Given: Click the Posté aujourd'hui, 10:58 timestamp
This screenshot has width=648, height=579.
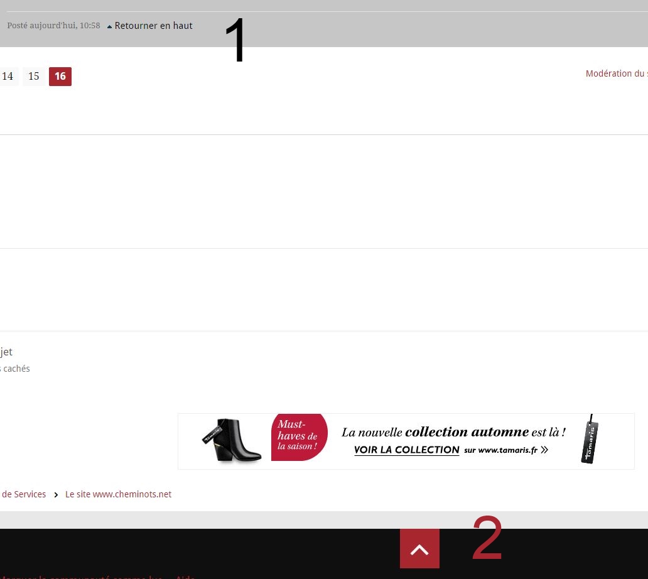Looking at the screenshot, I should click(53, 26).
